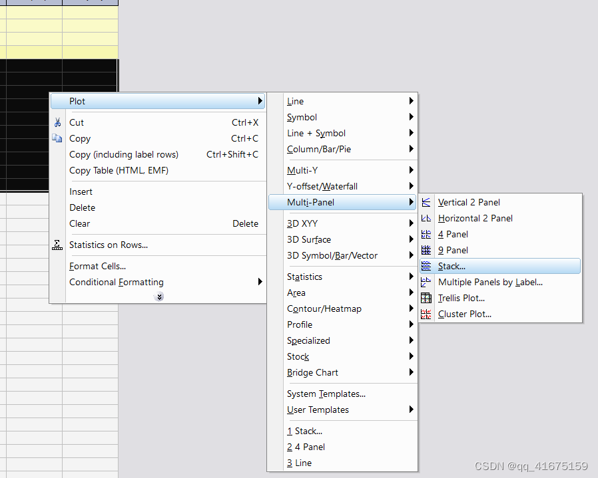Screen dimensions: 598x478
Task: Click the 4 Panel plot icon
Action: pyautogui.click(x=427, y=234)
